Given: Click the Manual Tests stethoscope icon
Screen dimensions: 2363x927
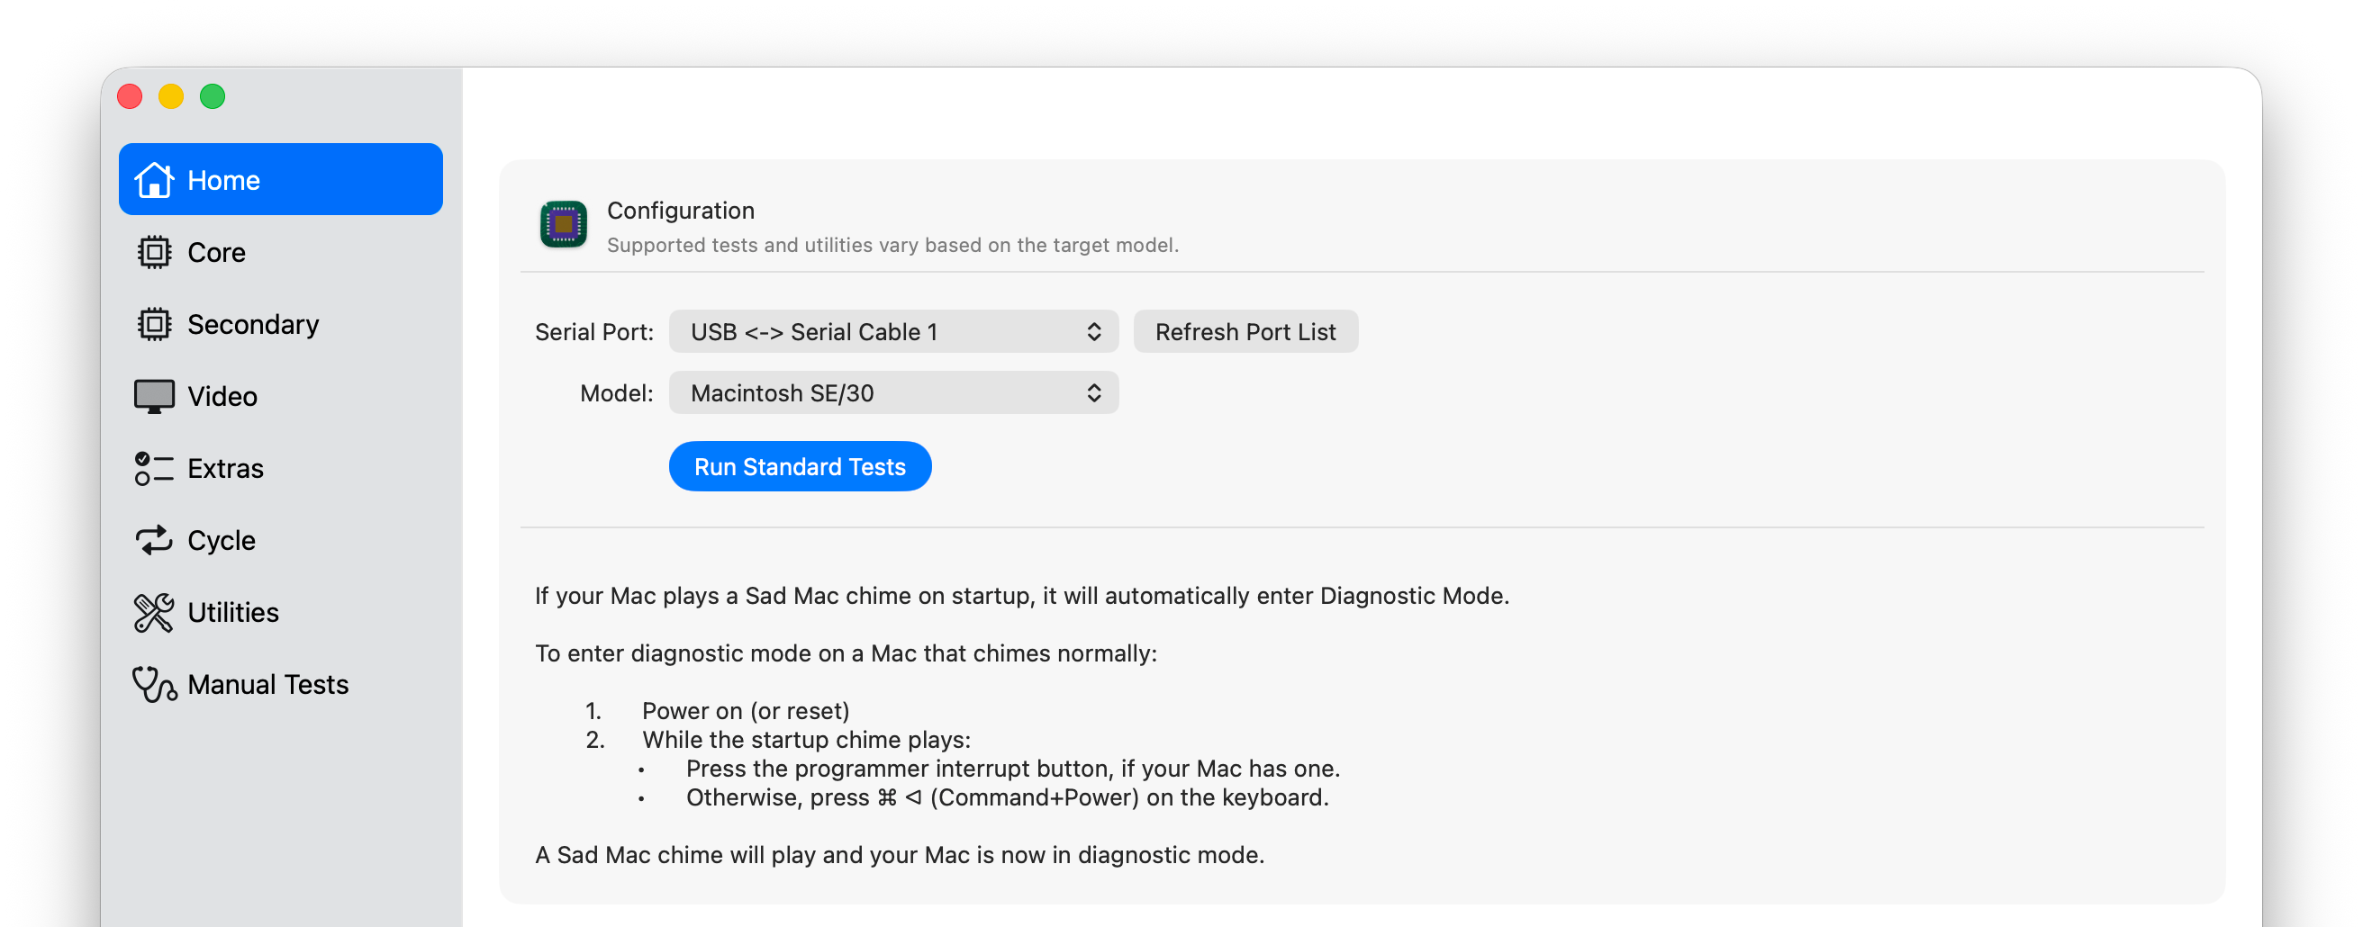Looking at the screenshot, I should pos(153,684).
